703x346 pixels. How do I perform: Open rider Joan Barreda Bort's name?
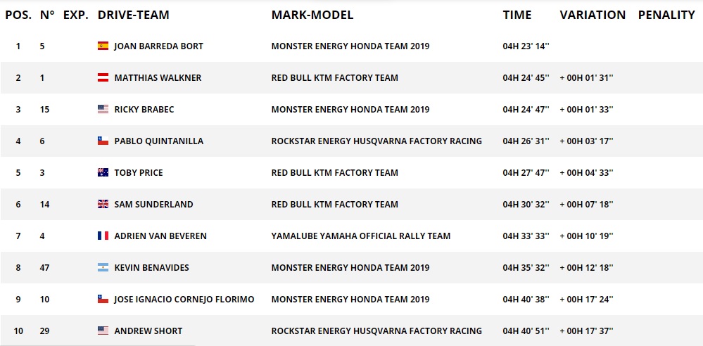[159, 46]
